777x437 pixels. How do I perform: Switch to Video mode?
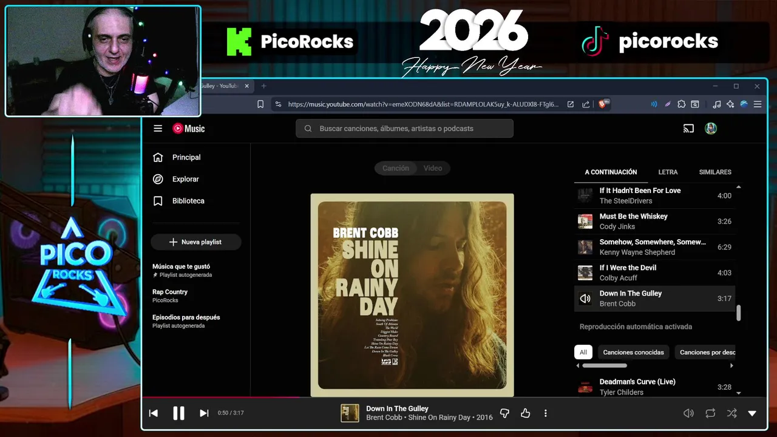(x=433, y=168)
